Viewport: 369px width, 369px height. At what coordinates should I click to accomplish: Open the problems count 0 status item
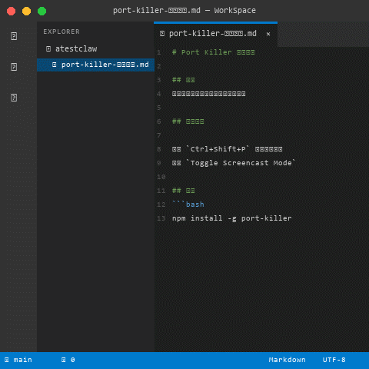click(x=68, y=360)
